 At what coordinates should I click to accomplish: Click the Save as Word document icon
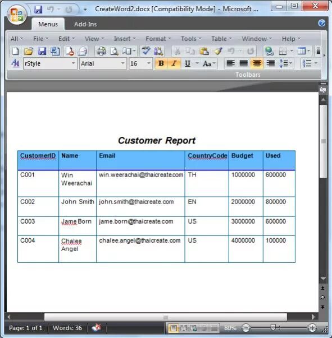55,52
